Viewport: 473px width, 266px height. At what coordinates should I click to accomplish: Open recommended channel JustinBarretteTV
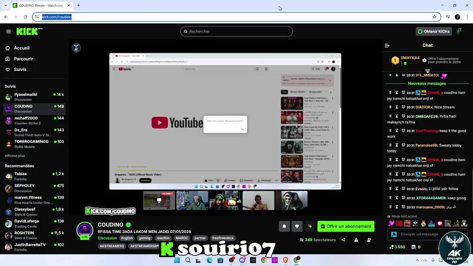[35, 247]
